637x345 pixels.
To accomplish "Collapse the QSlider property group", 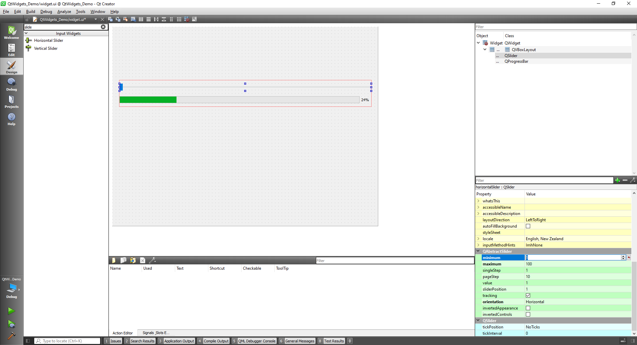I will click(x=478, y=320).
